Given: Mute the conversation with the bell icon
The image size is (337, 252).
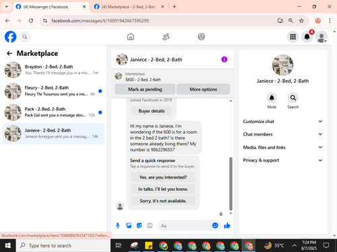Looking at the screenshot, I should 272,98.
